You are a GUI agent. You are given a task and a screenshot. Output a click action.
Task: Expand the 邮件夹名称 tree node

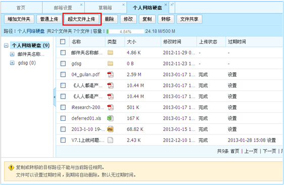(x=12, y=54)
